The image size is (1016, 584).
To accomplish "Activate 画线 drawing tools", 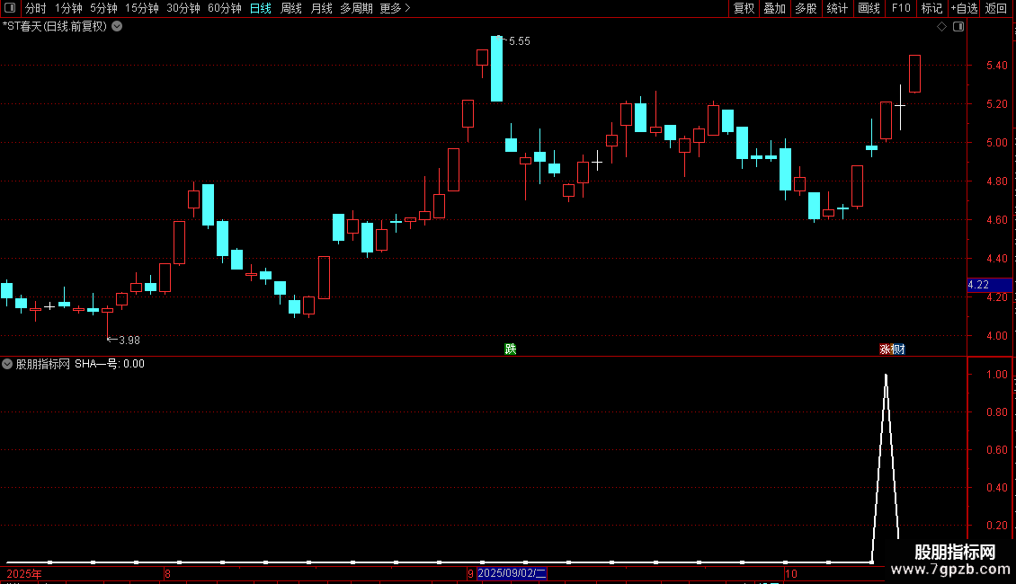I will pos(869,8).
